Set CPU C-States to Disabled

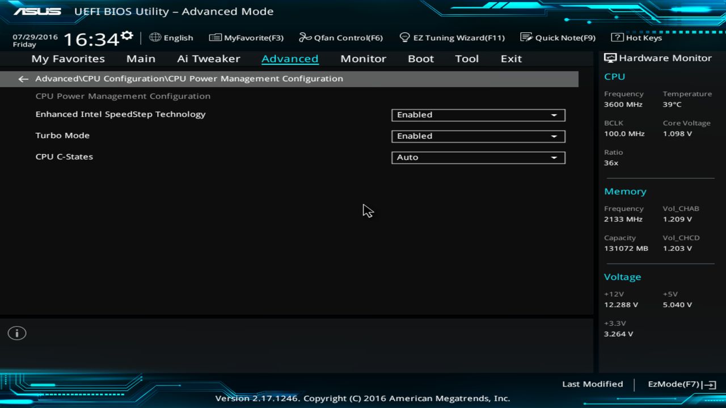[x=478, y=157]
